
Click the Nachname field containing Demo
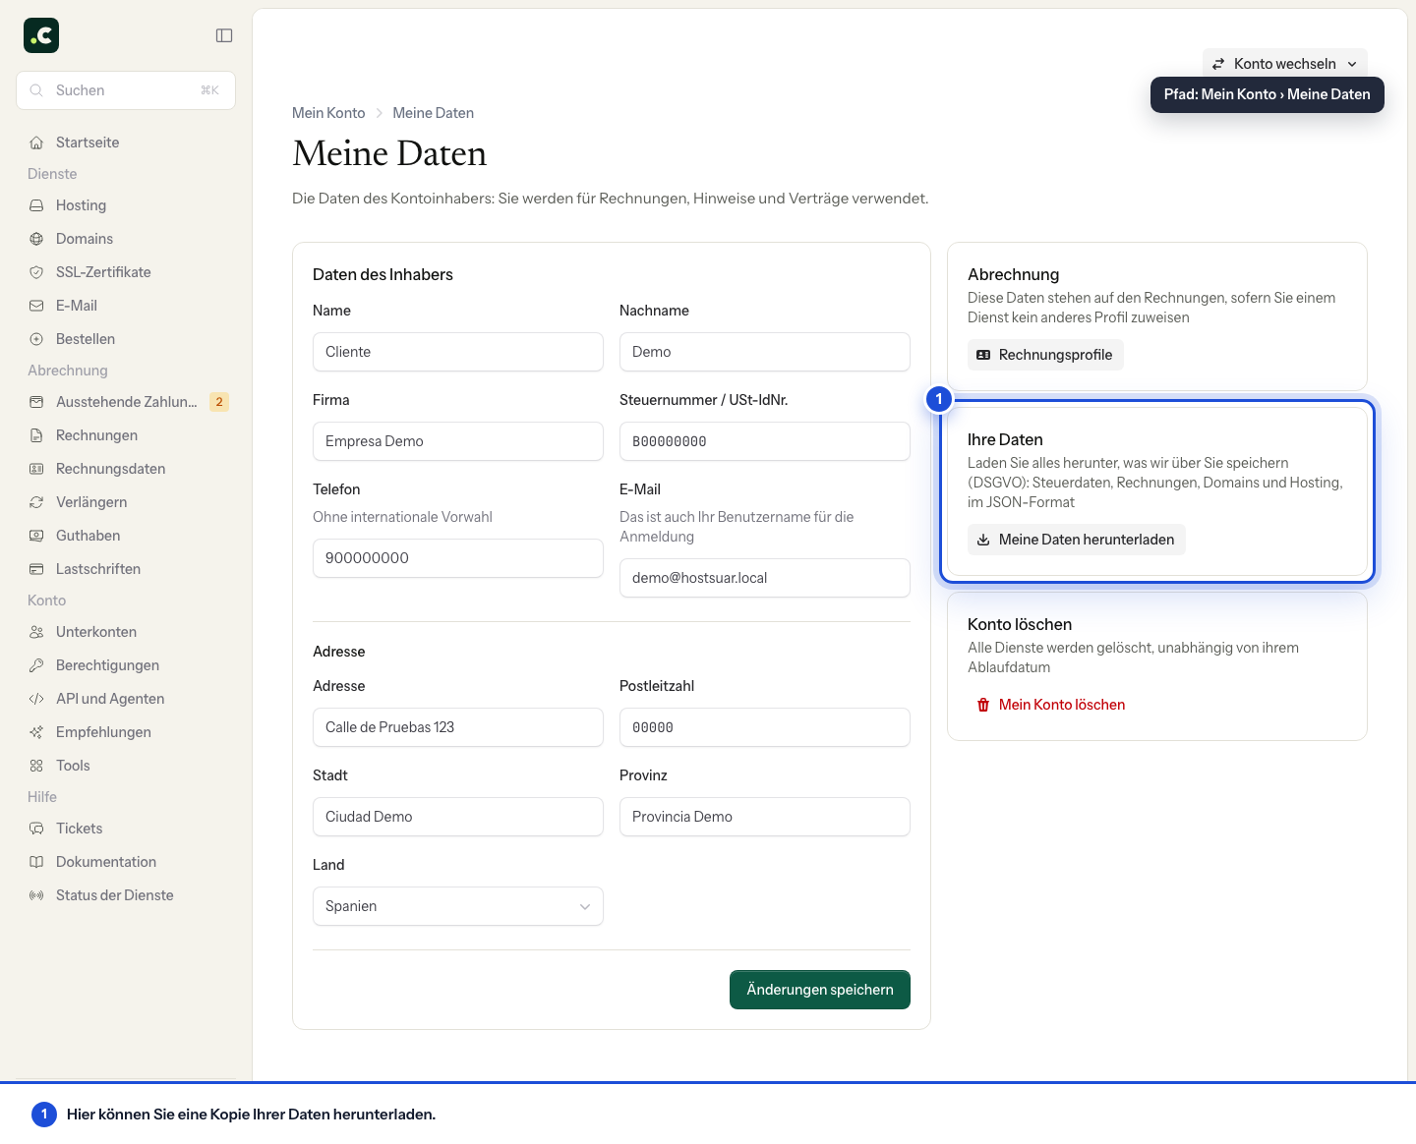click(765, 352)
